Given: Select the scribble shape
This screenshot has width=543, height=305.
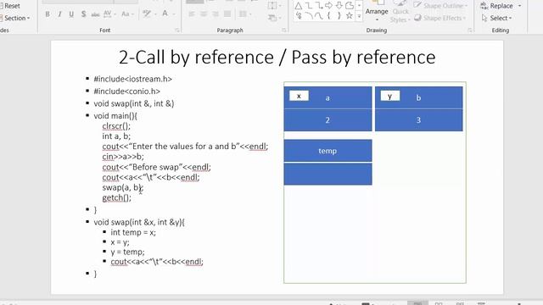Looking at the screenshot, I should (x=298, y=15).
